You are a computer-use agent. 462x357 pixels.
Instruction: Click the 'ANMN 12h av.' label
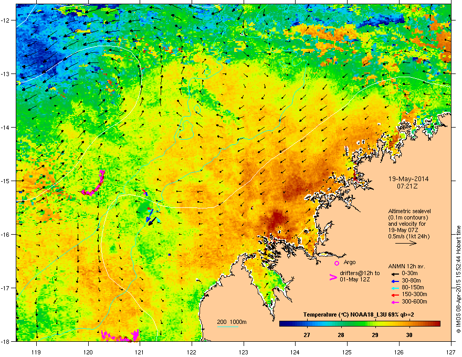406,266
